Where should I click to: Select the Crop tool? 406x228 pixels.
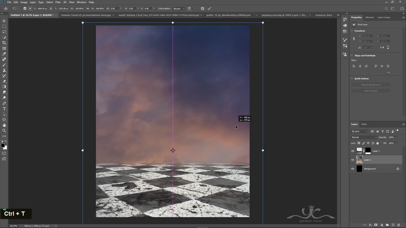pyautogui.click(x=4, y=43)
